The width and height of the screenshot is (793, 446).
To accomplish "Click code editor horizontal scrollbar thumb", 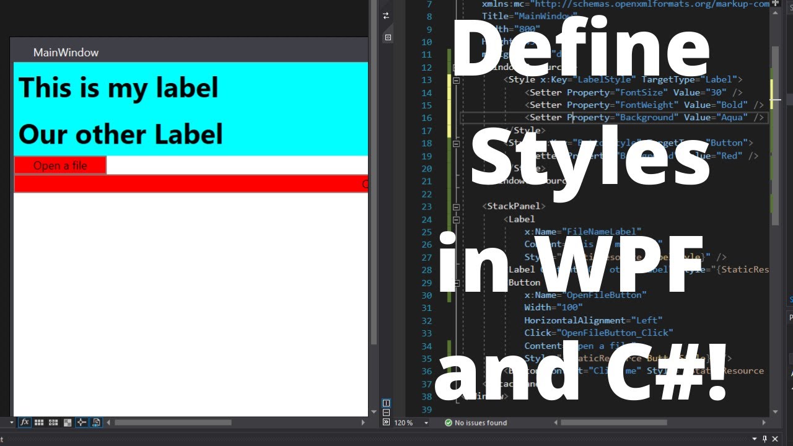I will click(613, 422).
